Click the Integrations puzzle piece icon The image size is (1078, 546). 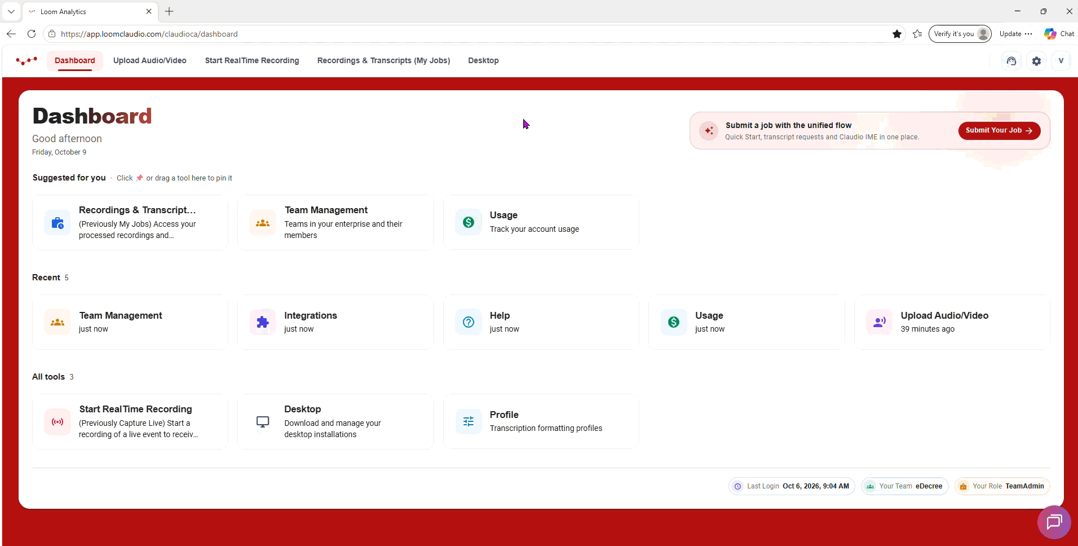click(x=263, y=322)
